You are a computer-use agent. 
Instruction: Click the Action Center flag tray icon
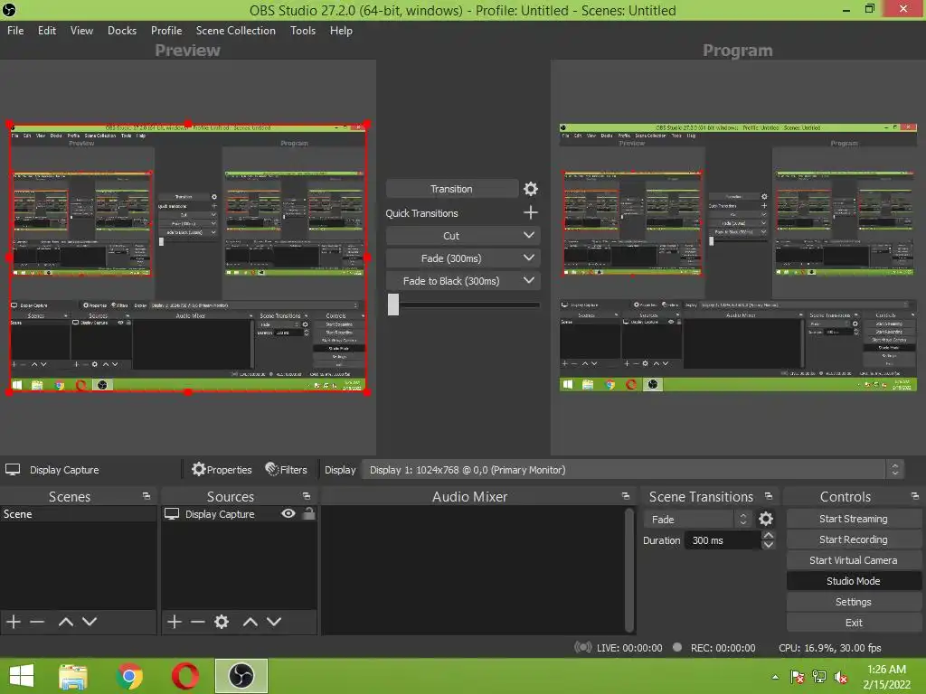click(x=798, y=677)
